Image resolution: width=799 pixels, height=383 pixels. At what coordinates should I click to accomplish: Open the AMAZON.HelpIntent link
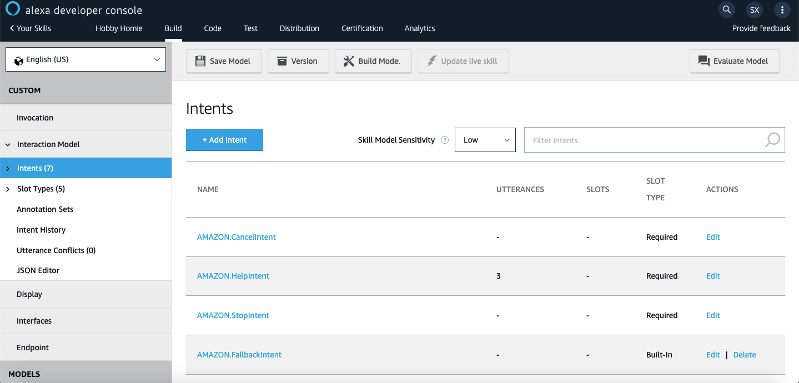tap(233, 276)
